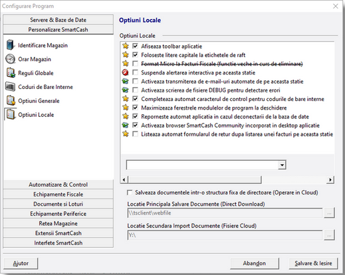
Task: Click horizontal scrollbar right arrow
Action: pyautogui.click(x=330, y=179)
